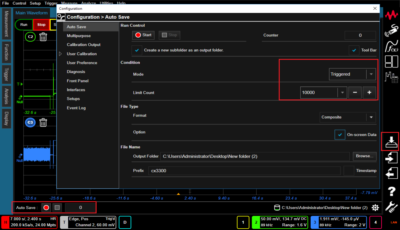Open the Limit Count dropdown showing 10000
The image size is (400, 230).
click(324, 92)
